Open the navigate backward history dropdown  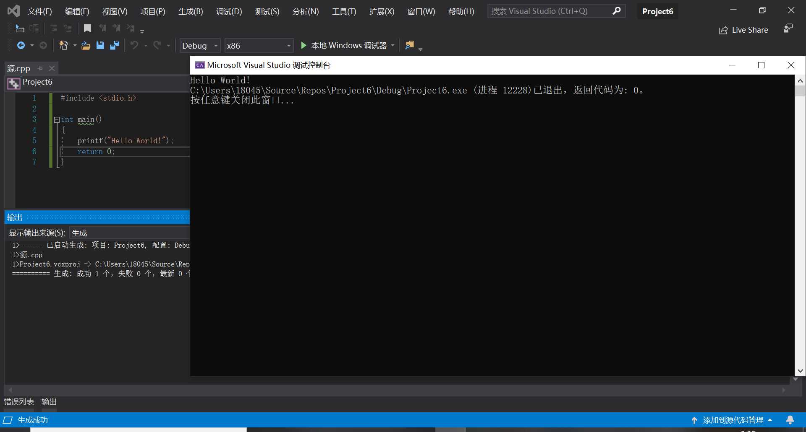pyautogui.click(x=32, y=45)
